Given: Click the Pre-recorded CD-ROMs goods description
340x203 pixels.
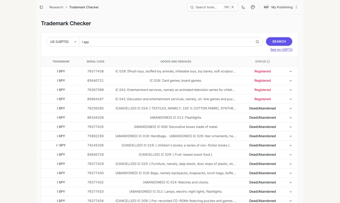Looking at the screenshot, I should 176,201.
